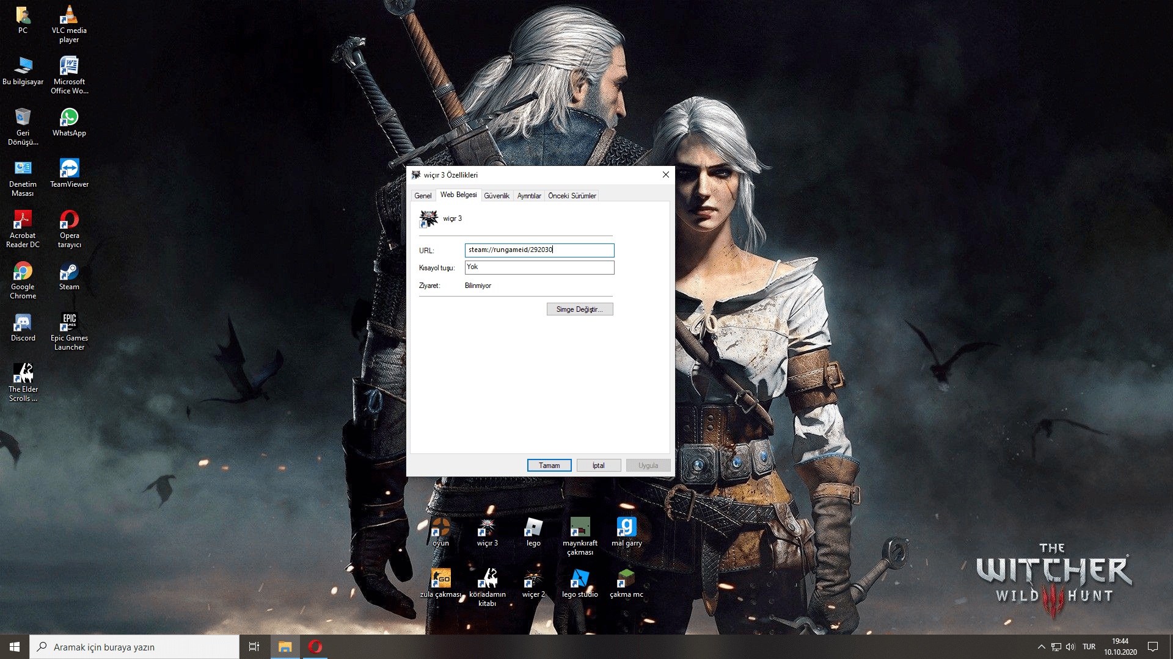The width and height of the screenshot is (1173, 659).
Task: Click the TeamViewer desktop icon
Action: 69,170
